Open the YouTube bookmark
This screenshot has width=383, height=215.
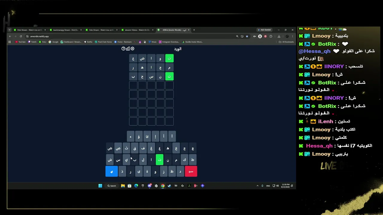(20, 42)
